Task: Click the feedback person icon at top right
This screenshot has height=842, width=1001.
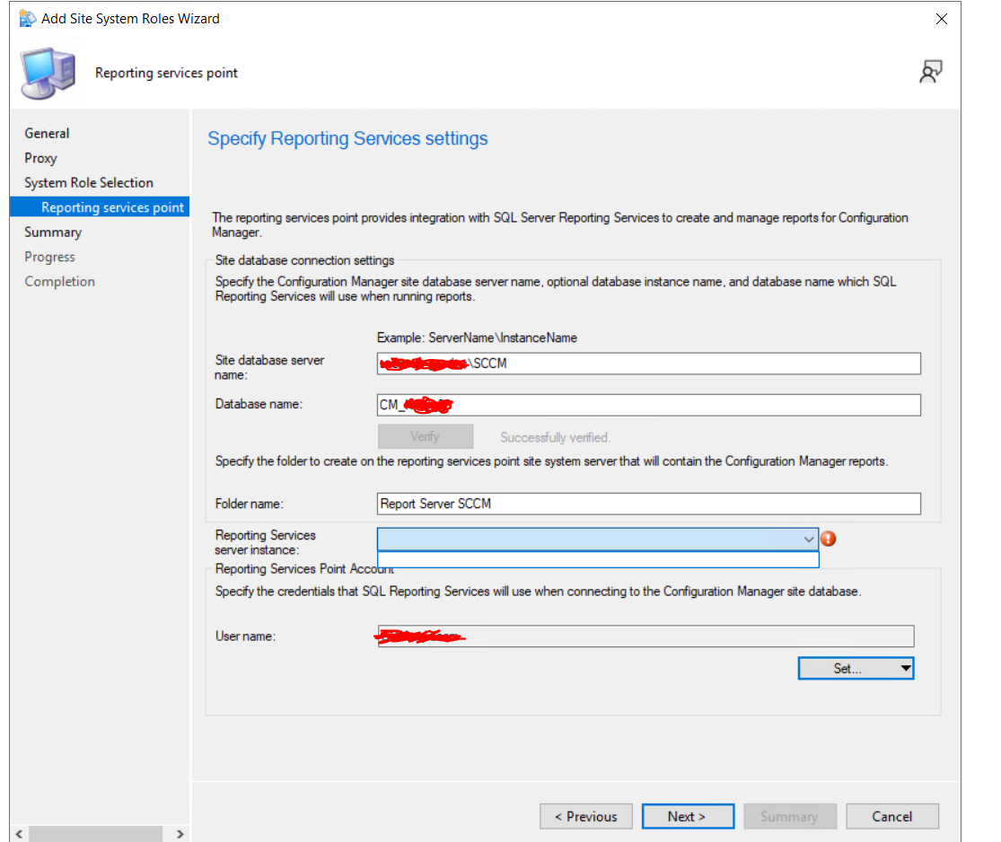Action: 931,72
